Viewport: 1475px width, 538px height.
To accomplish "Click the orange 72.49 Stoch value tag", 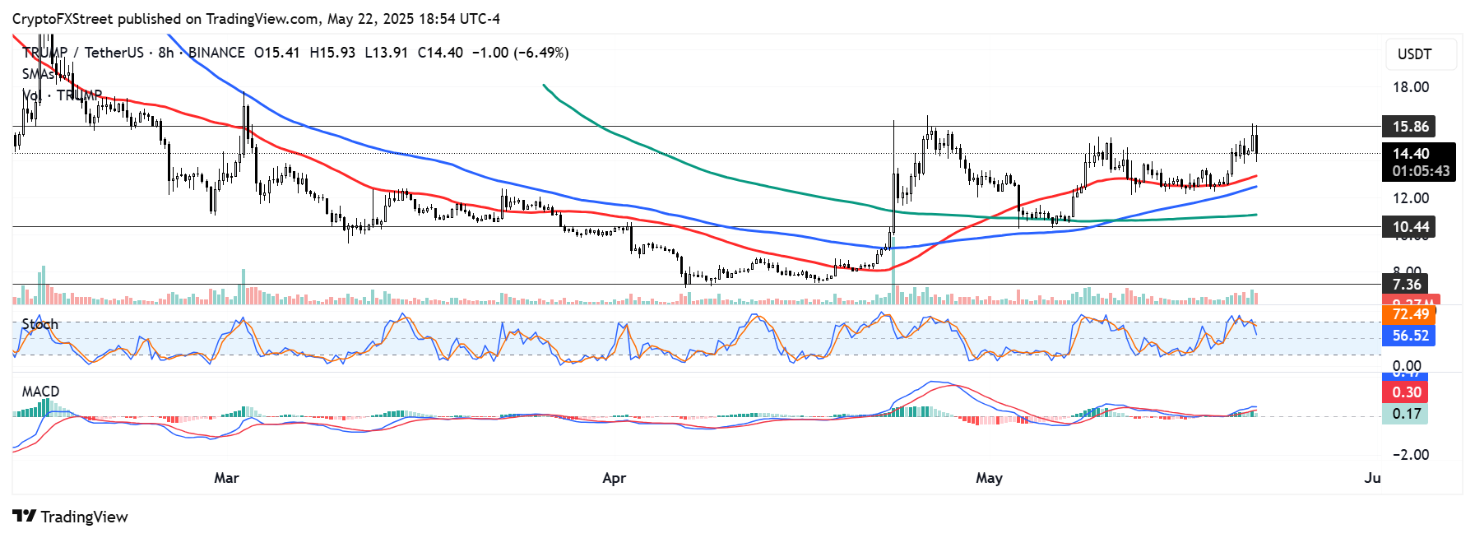I will pos(1409,314).
